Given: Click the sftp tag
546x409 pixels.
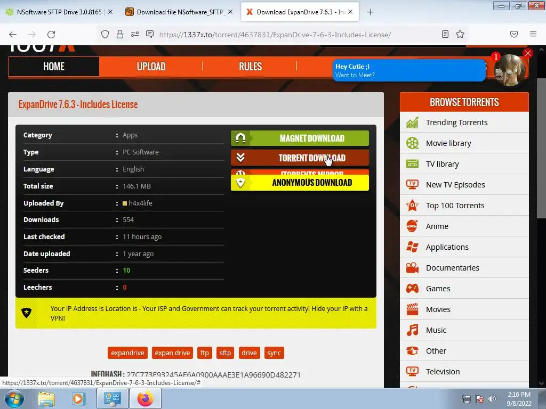Looking at the screenshot, I should (x=225, y=353).
